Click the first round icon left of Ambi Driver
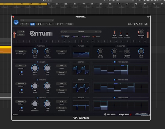The image size is (165, 129). tap(62, 32)
